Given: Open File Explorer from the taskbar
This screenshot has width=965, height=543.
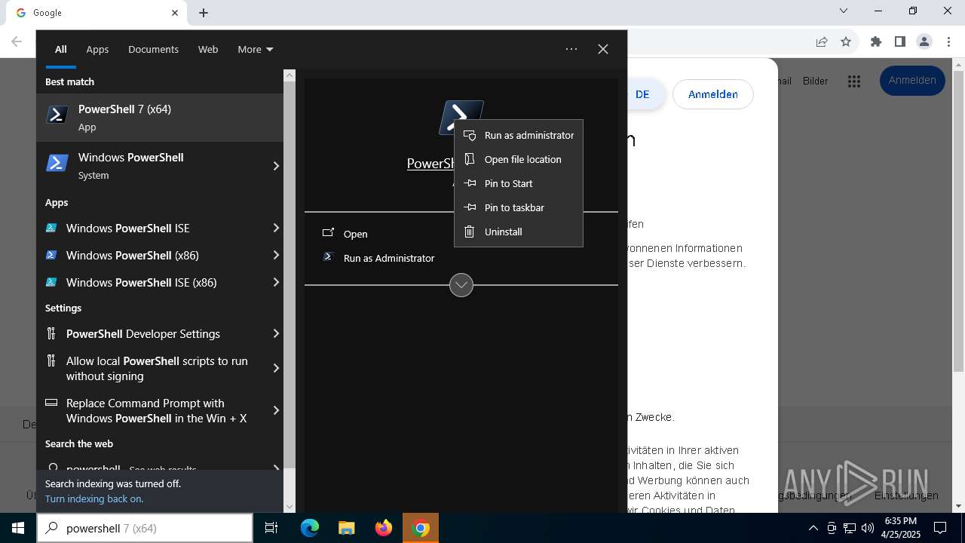Looking at the screenshot, I should (347, 528).
